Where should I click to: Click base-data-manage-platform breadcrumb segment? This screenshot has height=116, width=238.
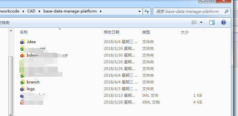70,11
